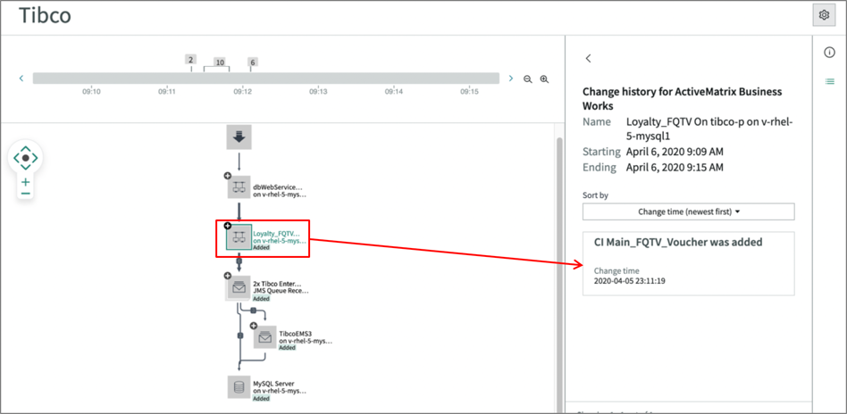Click the gray timeline bar

[x=265, y=79]
